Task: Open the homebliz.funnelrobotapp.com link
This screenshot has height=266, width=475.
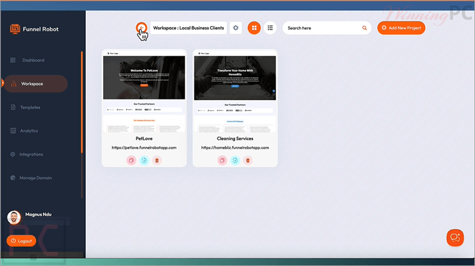Action: 235,147
